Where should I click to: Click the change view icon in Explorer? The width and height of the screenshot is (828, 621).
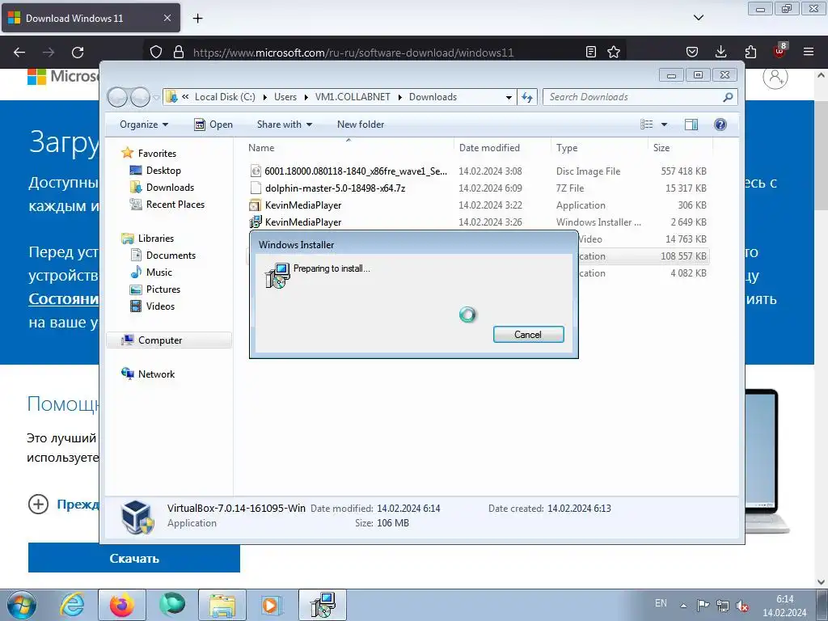pyautogui.click(x=646, y=125)
